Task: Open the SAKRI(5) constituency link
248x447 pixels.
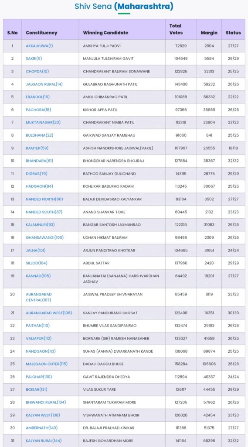Action: pyautogui.click(x=34, y=58)
